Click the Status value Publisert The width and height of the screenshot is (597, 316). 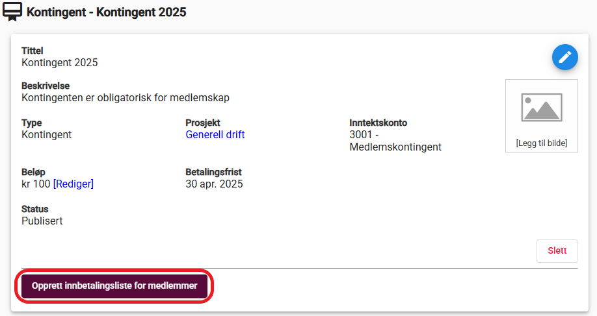pos(42,221)
